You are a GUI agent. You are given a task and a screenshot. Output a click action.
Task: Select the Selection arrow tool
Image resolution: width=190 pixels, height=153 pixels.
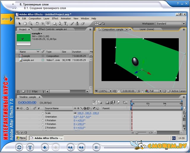[19, 23]
